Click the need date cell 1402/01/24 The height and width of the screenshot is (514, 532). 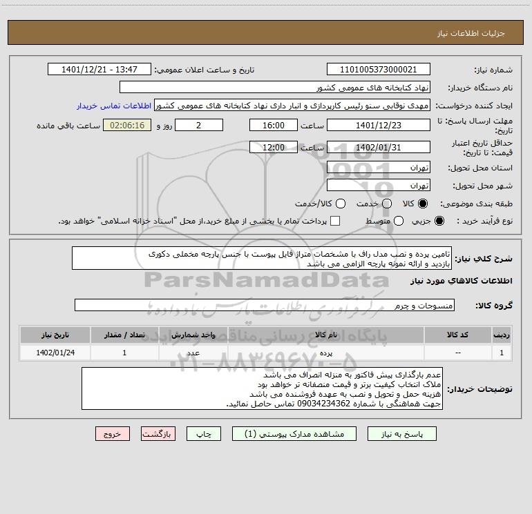[x=55, y=353]
